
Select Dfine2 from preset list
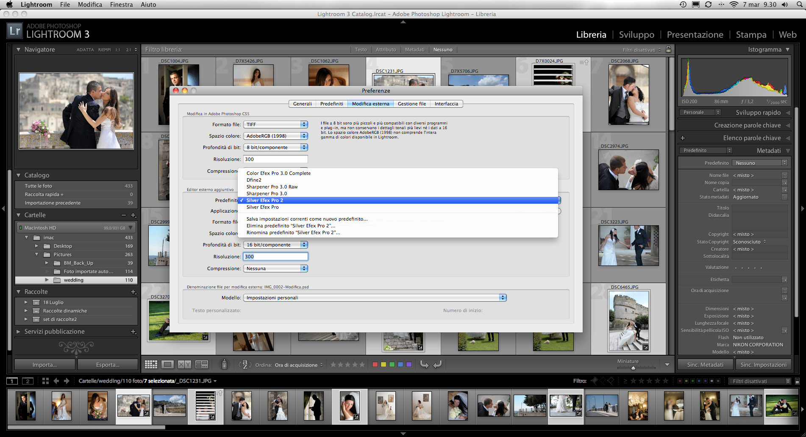tap(254, 180)
